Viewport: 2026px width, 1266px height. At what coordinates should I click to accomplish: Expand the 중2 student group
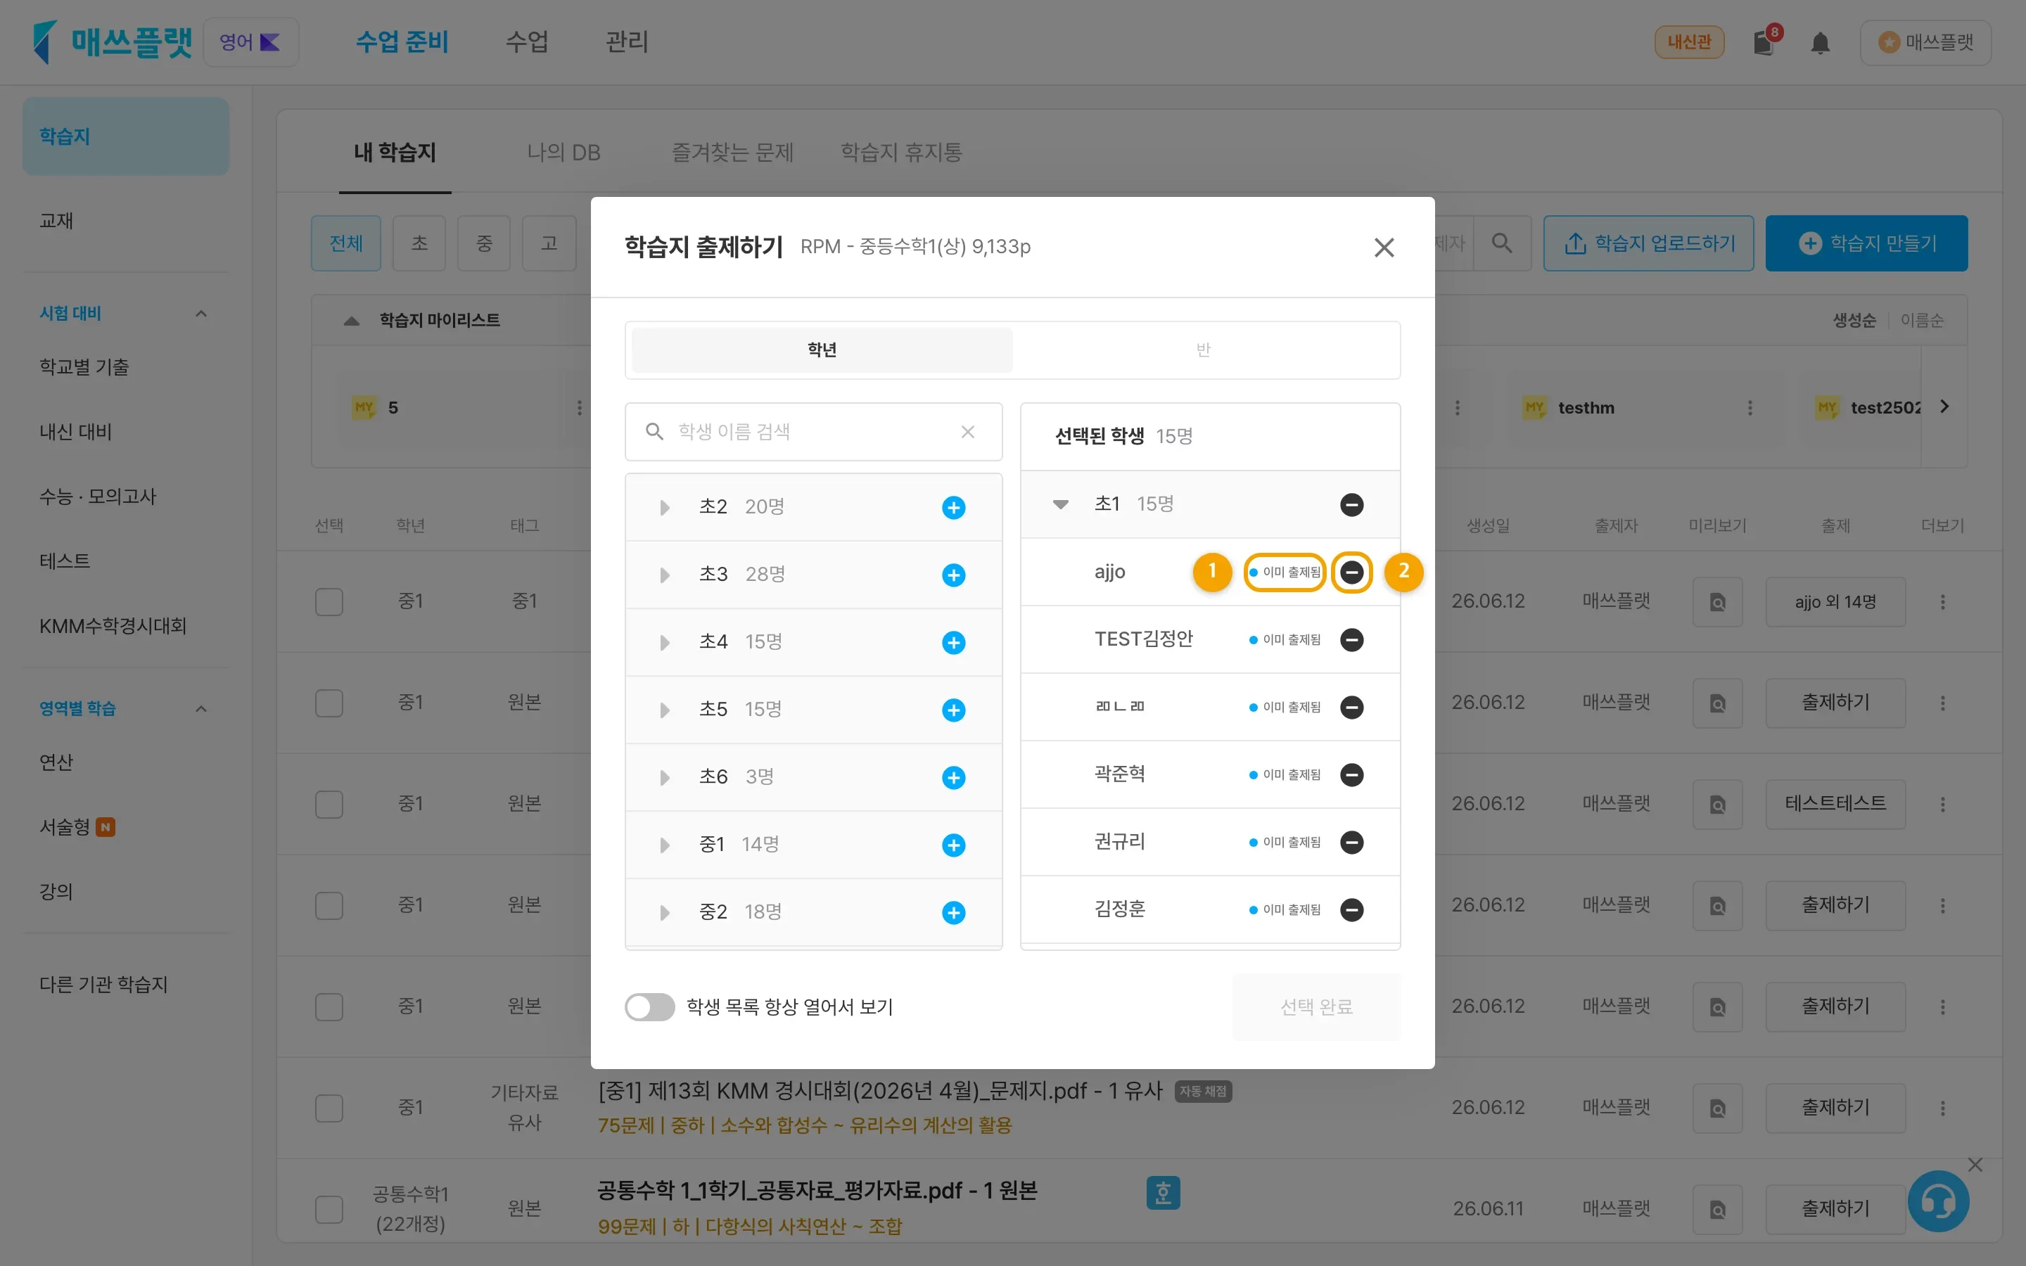pos(664,913)
